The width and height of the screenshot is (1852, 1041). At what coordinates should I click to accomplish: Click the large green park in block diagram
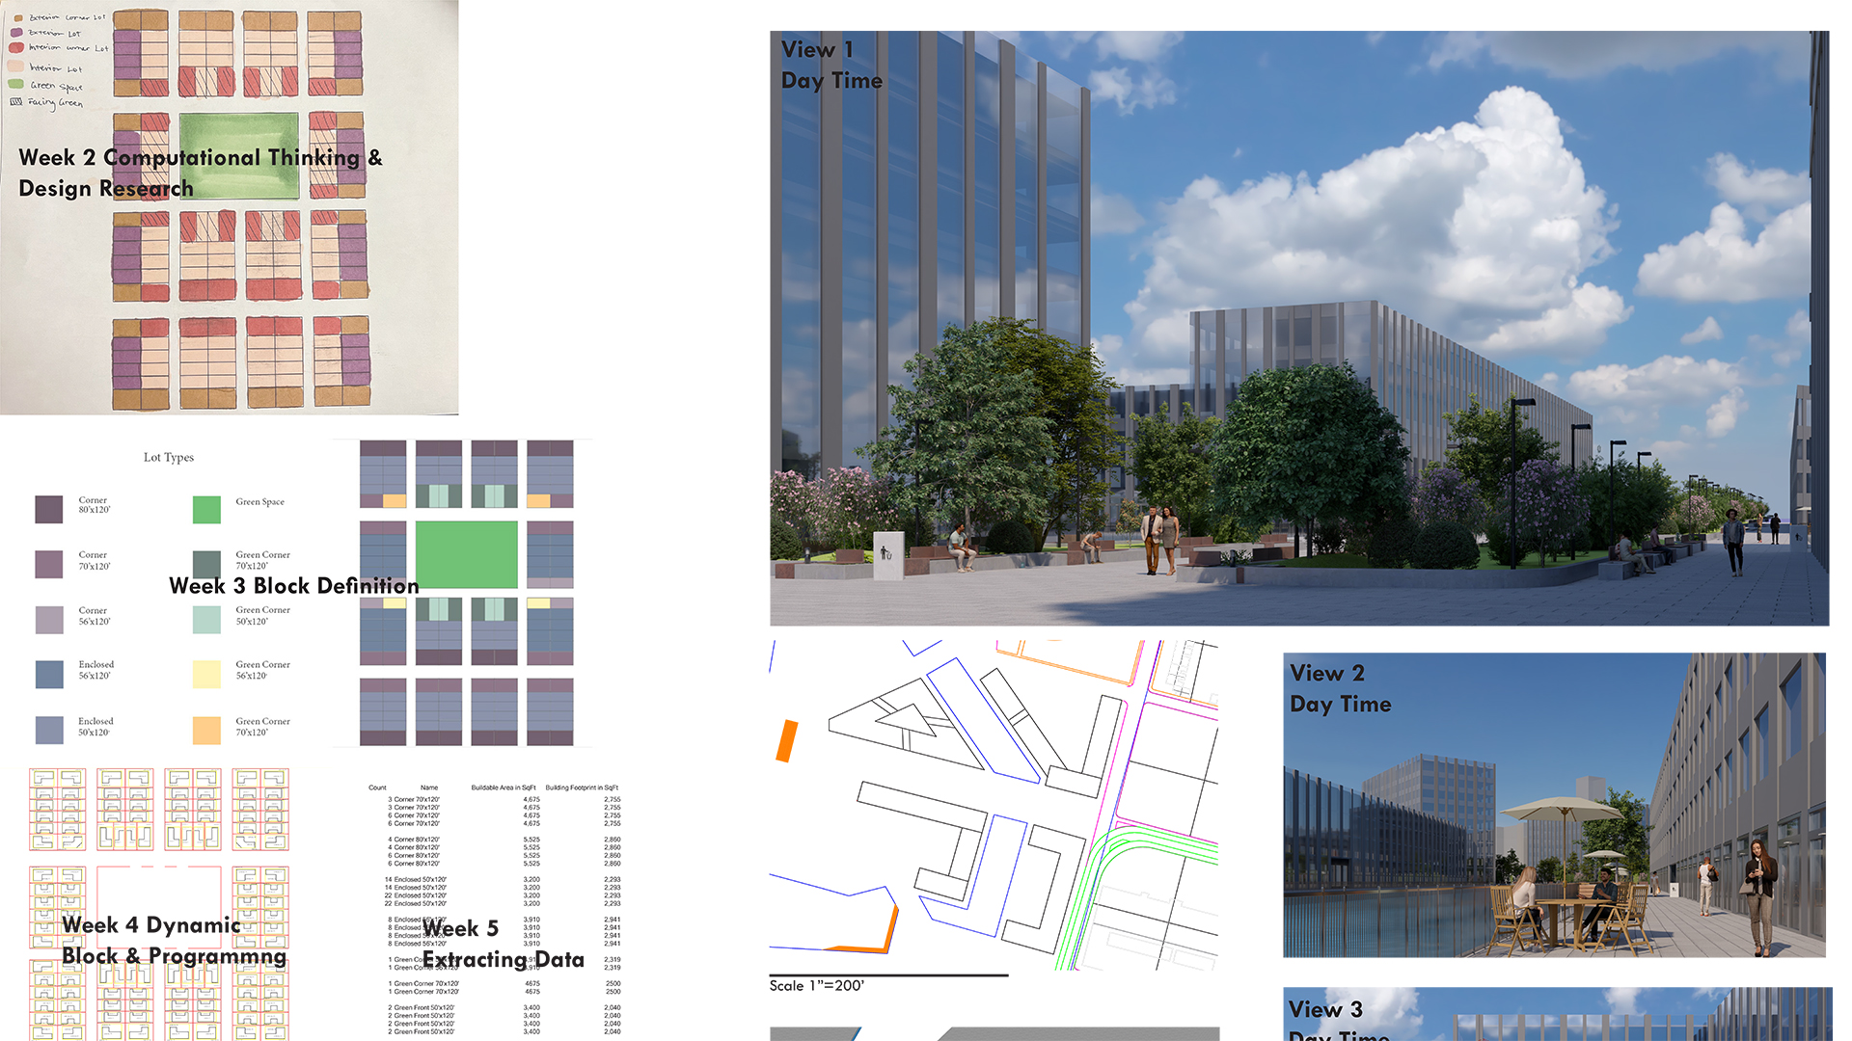(x=466, y=554)
